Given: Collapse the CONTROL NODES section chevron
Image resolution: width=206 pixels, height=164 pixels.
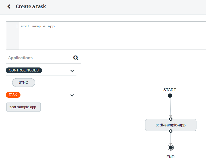Looking at the screenshot, I should [x=72, y=71].
